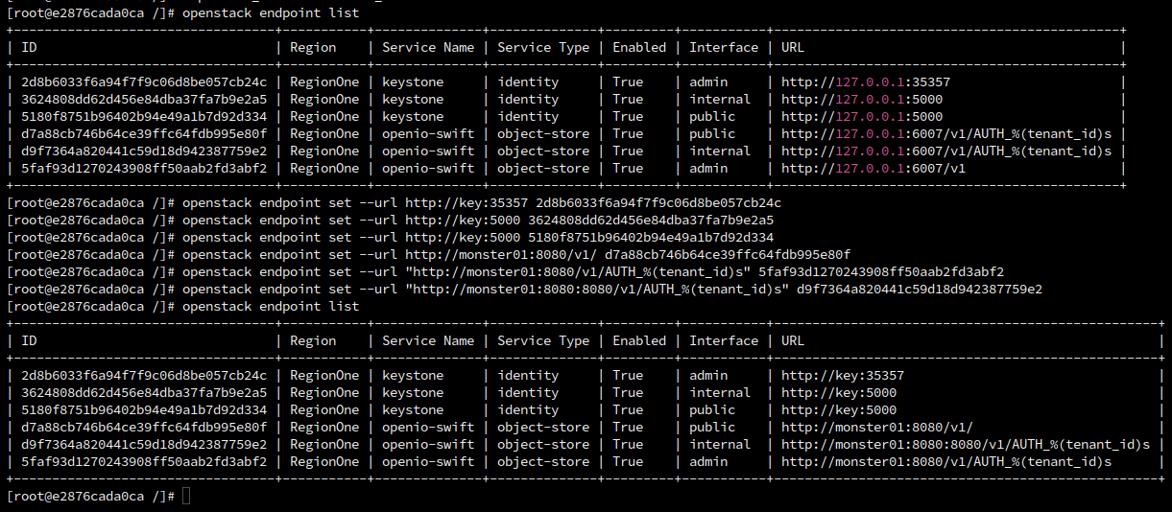Image resolution: width=1172 pixels, height=512 pixels.
Task: Click keystone's 'internal' interface cell in first table
Action: pyautogui.click(x=720, y=99)
